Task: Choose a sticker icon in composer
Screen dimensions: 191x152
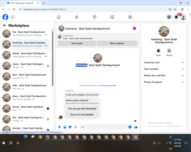Action: click(70, 127)
